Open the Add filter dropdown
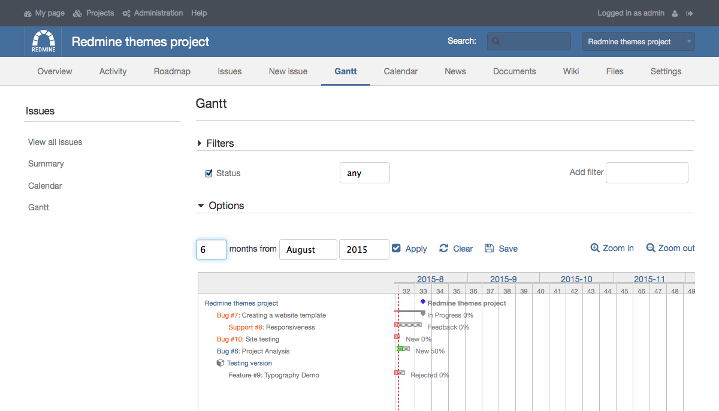719x411 pixels. pos(647,173)
